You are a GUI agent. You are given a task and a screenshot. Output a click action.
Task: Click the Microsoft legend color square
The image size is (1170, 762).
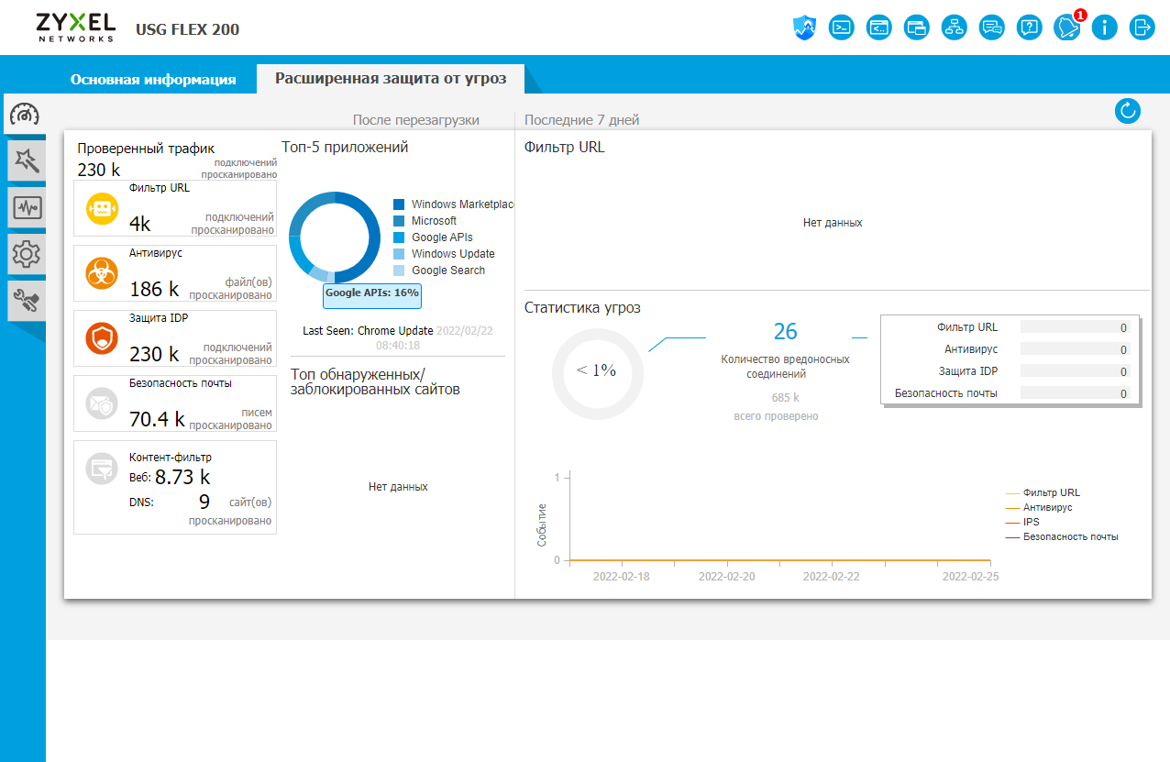[x=399, y=221]
